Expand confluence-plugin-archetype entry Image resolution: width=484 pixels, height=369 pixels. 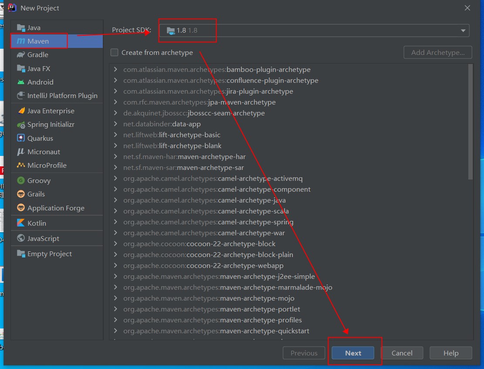pyautogui.click(x=115, y=80)
